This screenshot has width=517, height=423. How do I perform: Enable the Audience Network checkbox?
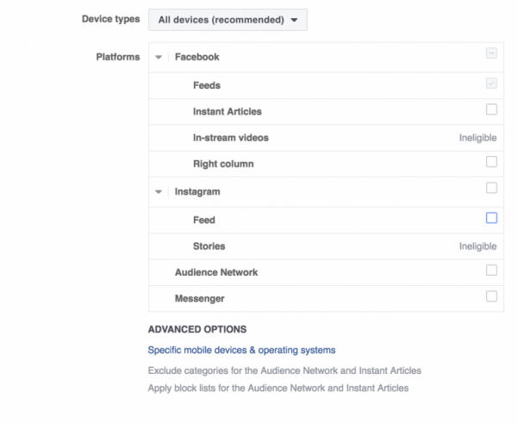click(x=491, y=271)
